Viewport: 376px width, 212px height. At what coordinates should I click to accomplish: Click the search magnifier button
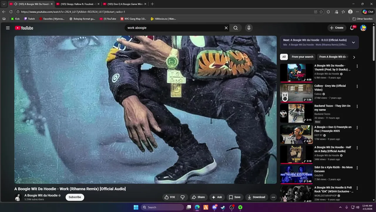tap(236, 28)
